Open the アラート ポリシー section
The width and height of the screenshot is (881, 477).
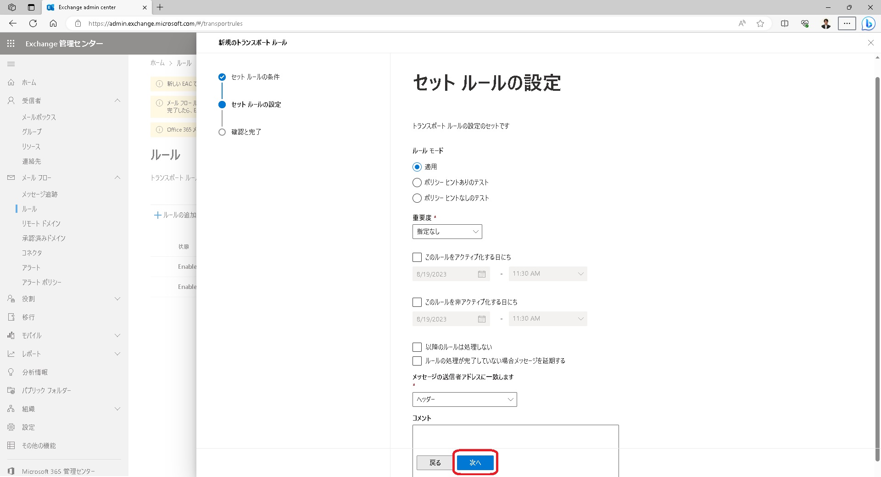point(42,282)
